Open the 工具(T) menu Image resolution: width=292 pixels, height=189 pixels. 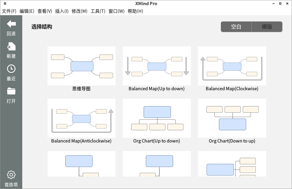[x=98, y=11]
